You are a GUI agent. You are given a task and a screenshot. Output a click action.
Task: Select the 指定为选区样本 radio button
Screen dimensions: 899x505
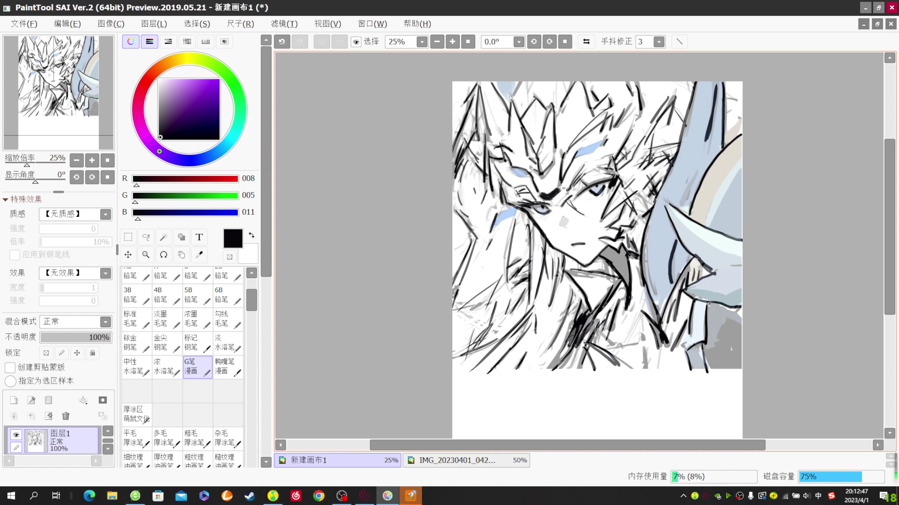pyautogui.click(x=11, y=381)
